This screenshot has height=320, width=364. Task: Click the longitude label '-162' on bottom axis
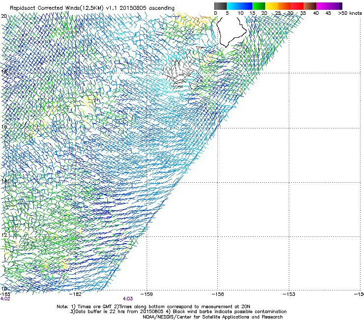(x=75, y=294)
